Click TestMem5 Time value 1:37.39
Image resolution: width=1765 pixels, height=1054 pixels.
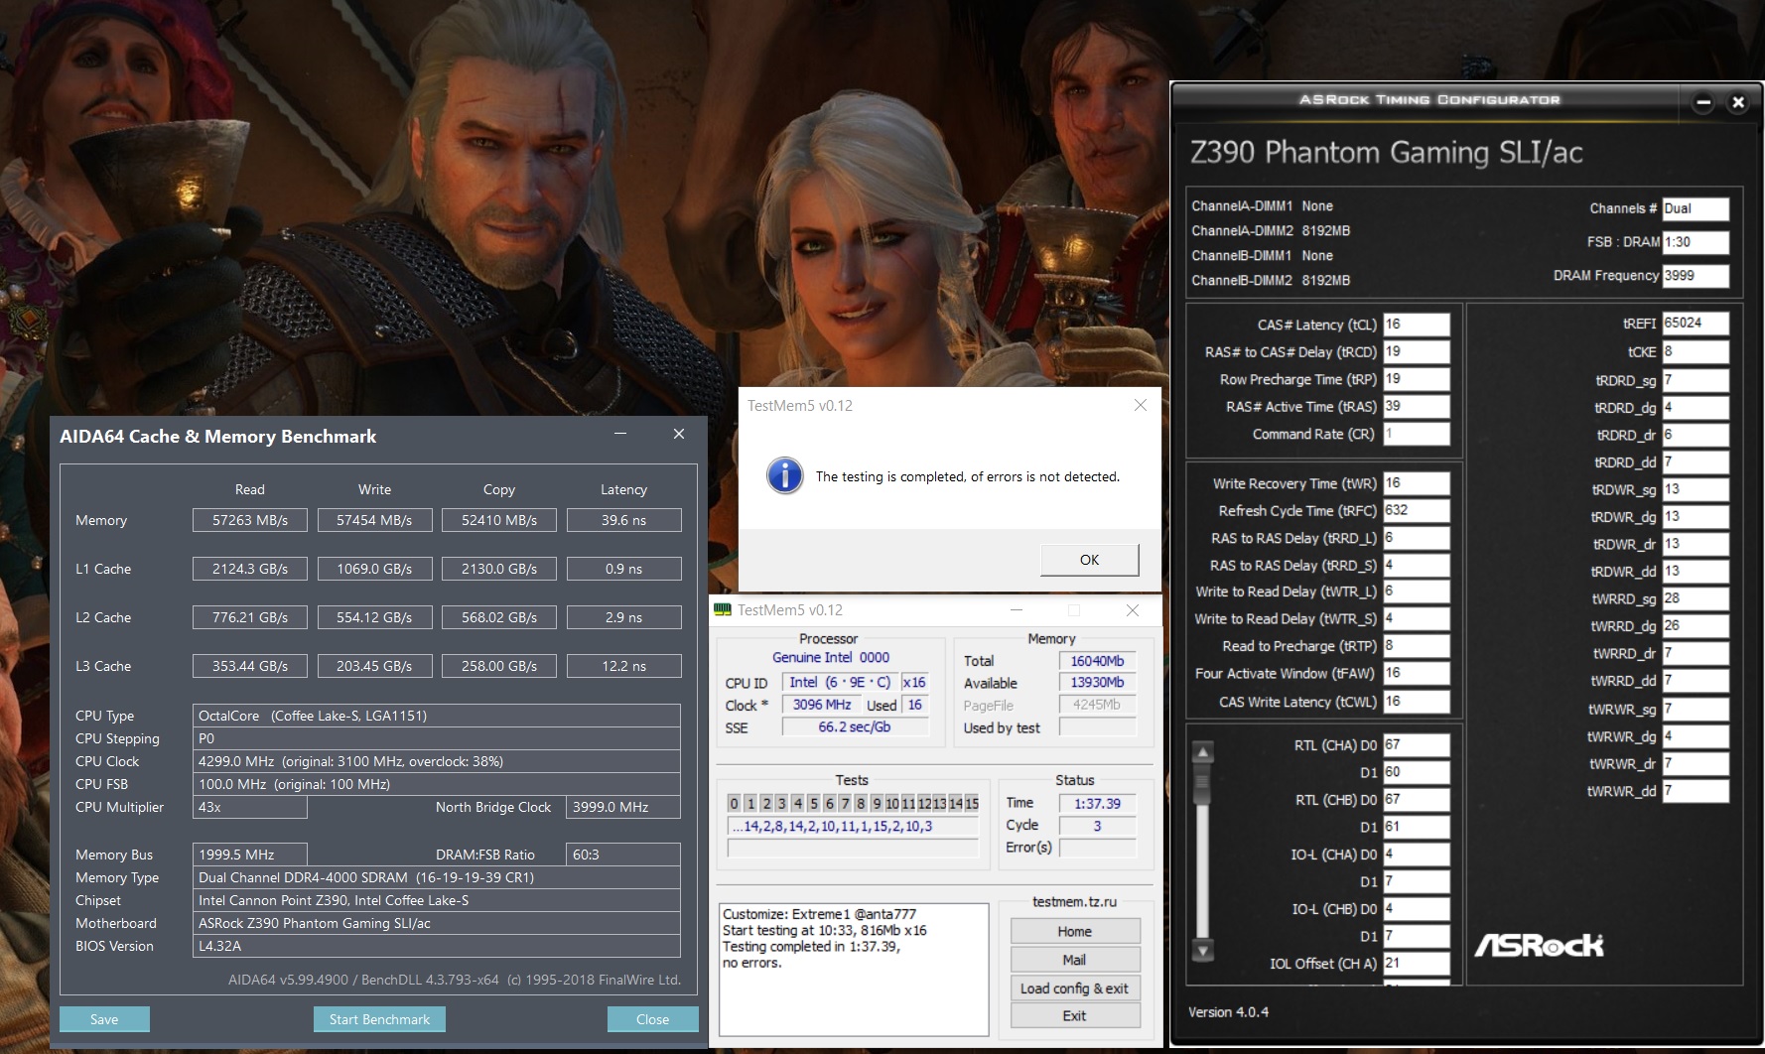1097,804
